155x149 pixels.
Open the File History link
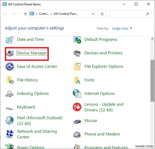click(27, 80)
